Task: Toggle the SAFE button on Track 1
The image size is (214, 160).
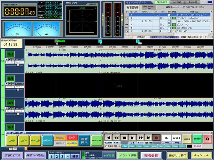Action: click(x=10, y=54)
